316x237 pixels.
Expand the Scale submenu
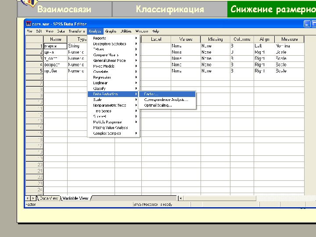click(114, 100)
